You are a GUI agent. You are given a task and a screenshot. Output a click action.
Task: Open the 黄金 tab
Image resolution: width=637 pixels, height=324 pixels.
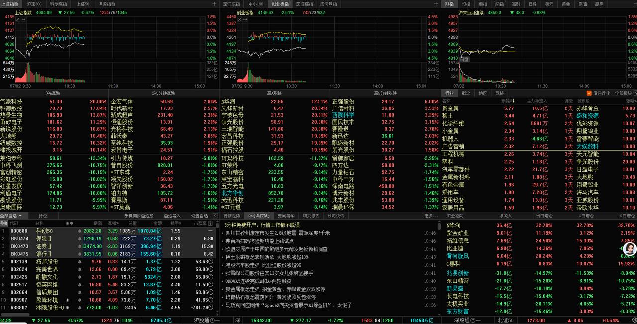tap(566, 4)
